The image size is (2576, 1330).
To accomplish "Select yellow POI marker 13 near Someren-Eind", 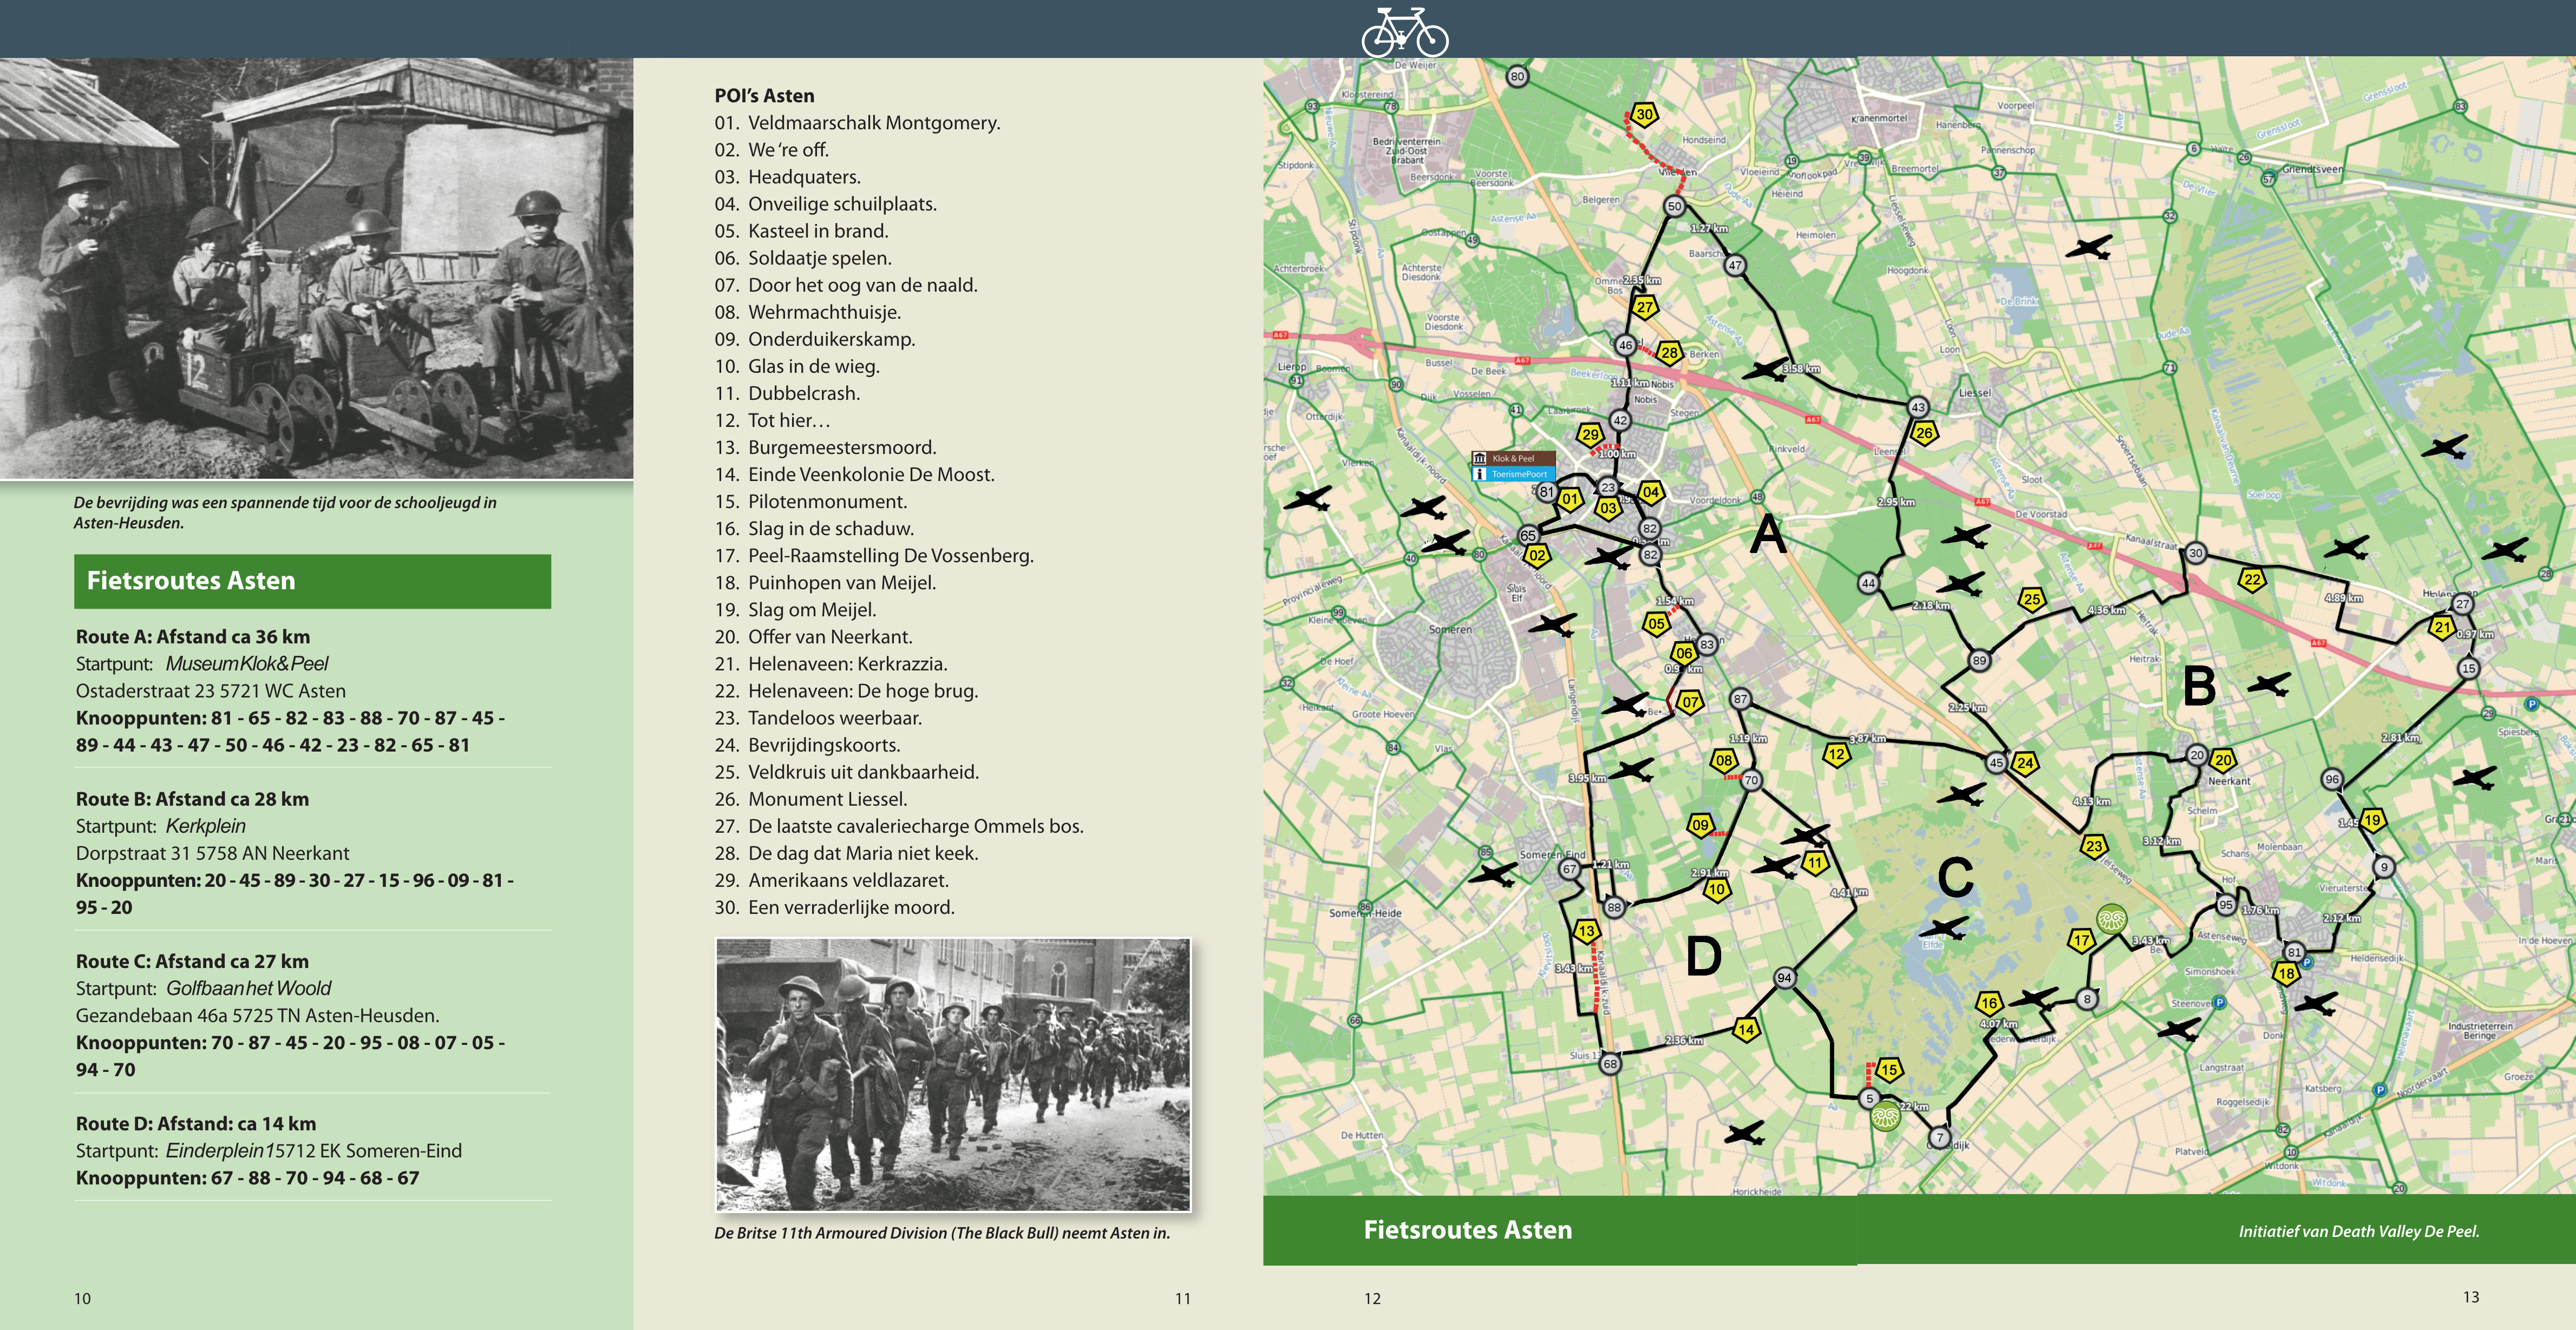I will click(x=1586, y=931).
